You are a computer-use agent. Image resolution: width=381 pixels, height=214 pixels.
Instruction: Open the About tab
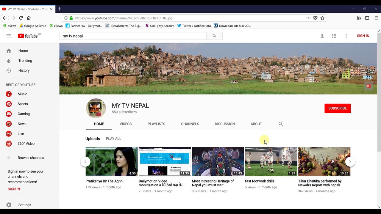(x=256, y=124)
